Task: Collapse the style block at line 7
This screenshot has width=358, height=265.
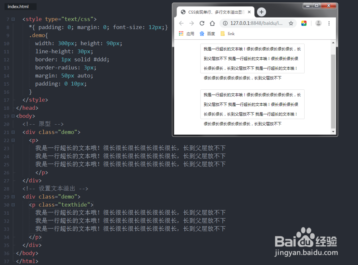Action: coord(13,19)
